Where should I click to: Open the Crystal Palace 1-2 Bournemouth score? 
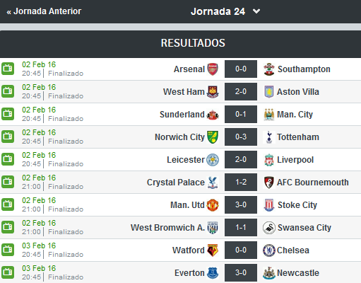click(241, 182)
